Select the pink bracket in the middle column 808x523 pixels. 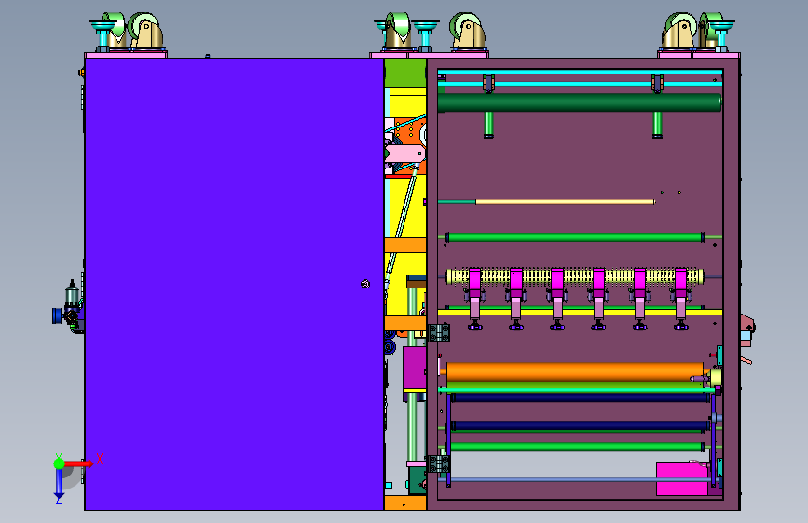pos(405,154)
